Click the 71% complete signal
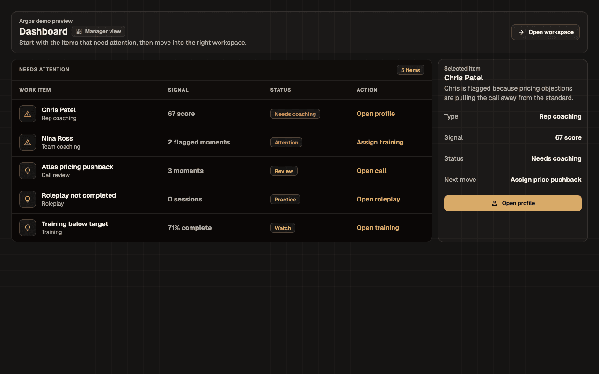 (x=190, y=228)
